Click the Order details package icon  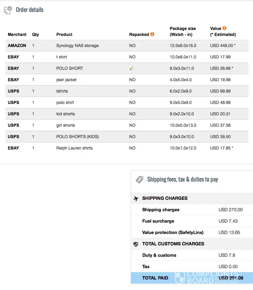click(x=8, y=10)
